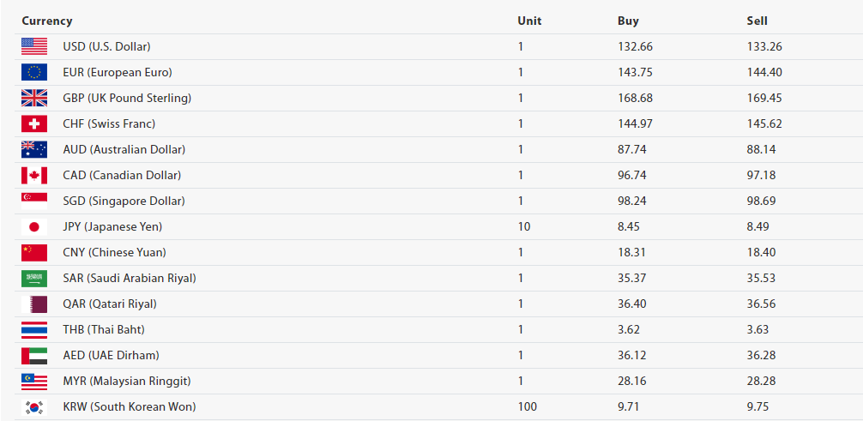The width and height of the screenshot is (863, 421).
Task: Click the AED buy rate 36.12
Action: pos(632,355)
